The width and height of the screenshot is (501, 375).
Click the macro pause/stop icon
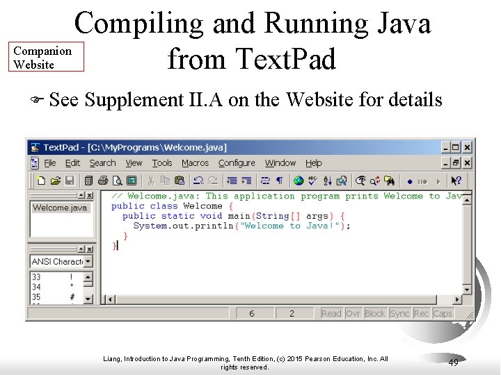[422, 182]
